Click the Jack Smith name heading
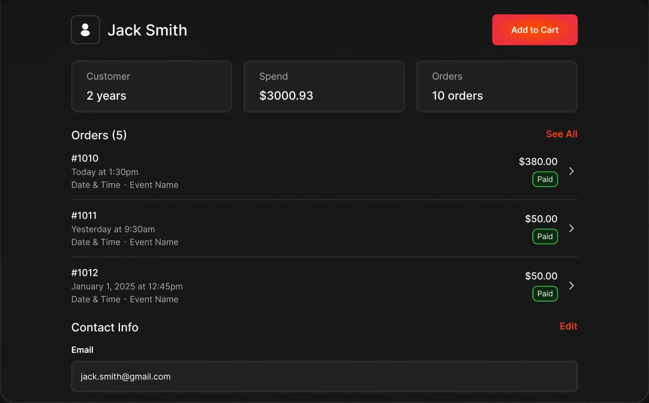 [x=148, y=30]
